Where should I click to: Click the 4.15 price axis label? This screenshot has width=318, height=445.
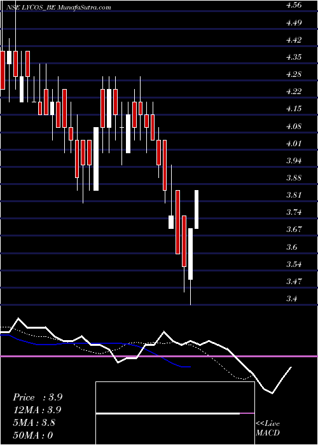pos(294,109)
